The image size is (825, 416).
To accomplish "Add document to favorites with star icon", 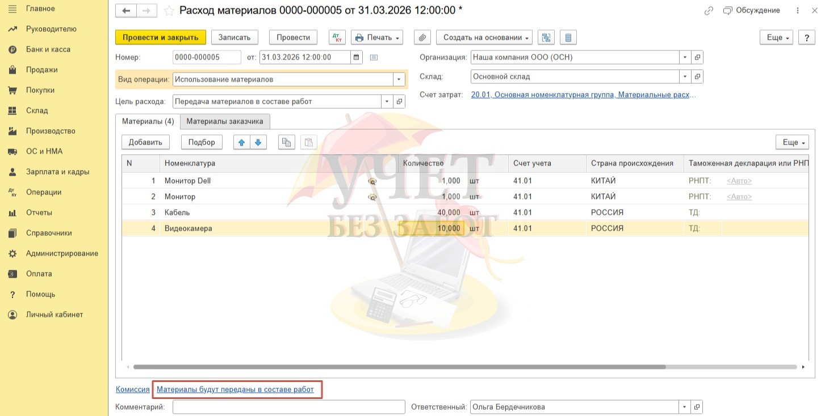I will coord(169,11).
